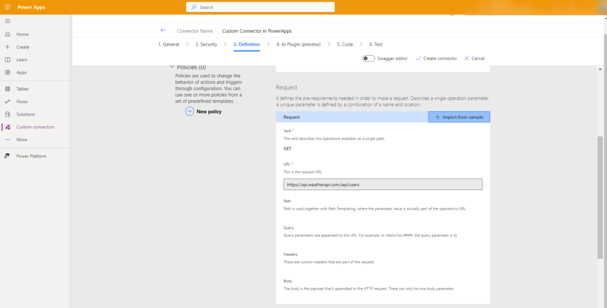Select the Apps icon in sidebar

8,72
